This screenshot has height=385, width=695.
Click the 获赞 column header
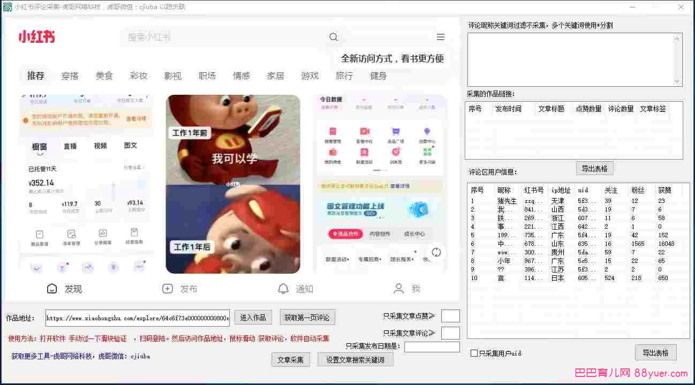tap(668, 190)
